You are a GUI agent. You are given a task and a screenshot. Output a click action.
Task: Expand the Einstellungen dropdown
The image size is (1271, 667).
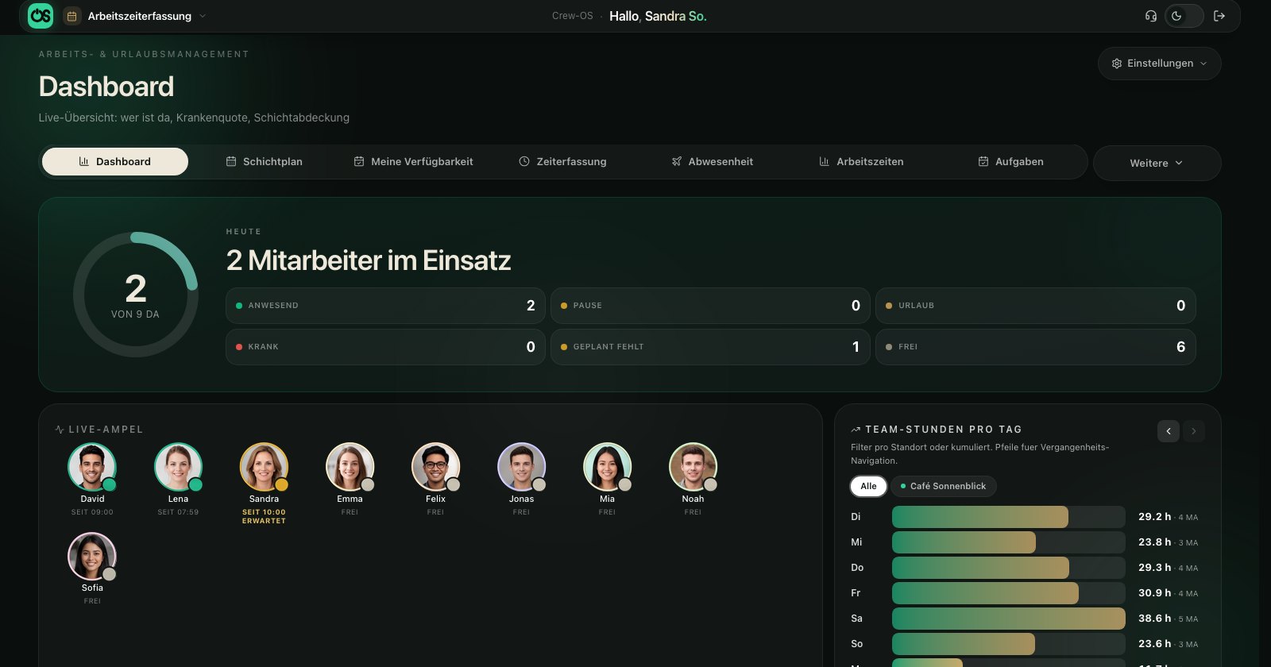click(1160, 64)
